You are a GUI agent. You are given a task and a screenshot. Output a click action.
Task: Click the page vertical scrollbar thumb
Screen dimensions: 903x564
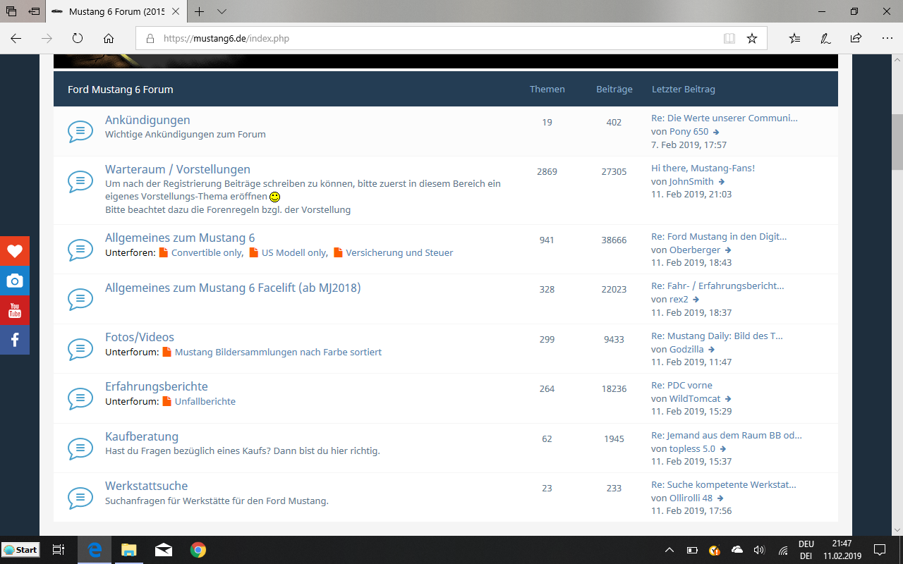pos(897,142)
